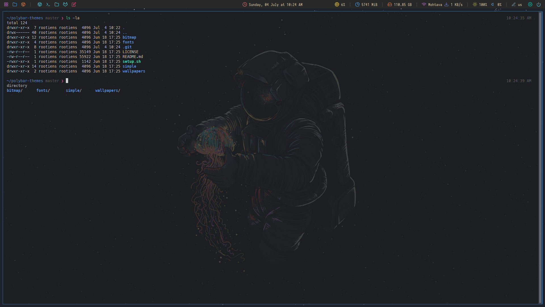Toggle mute on the volume speaker icon
Viewport: 545px width, 307px height.
pyautogui.click(x=492, y=5)
